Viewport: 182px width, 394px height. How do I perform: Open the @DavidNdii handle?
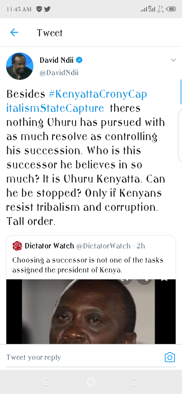pos(59,73)
